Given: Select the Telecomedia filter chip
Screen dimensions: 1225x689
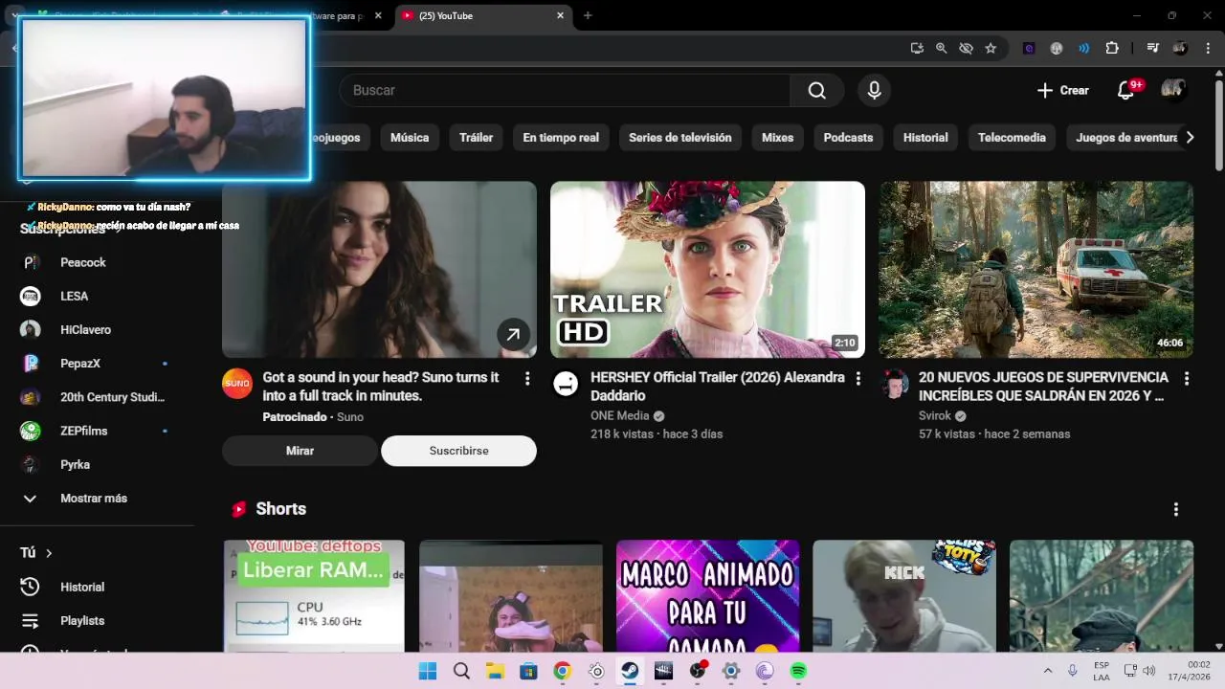Looking at the screenshot, I should [1012, 138].
